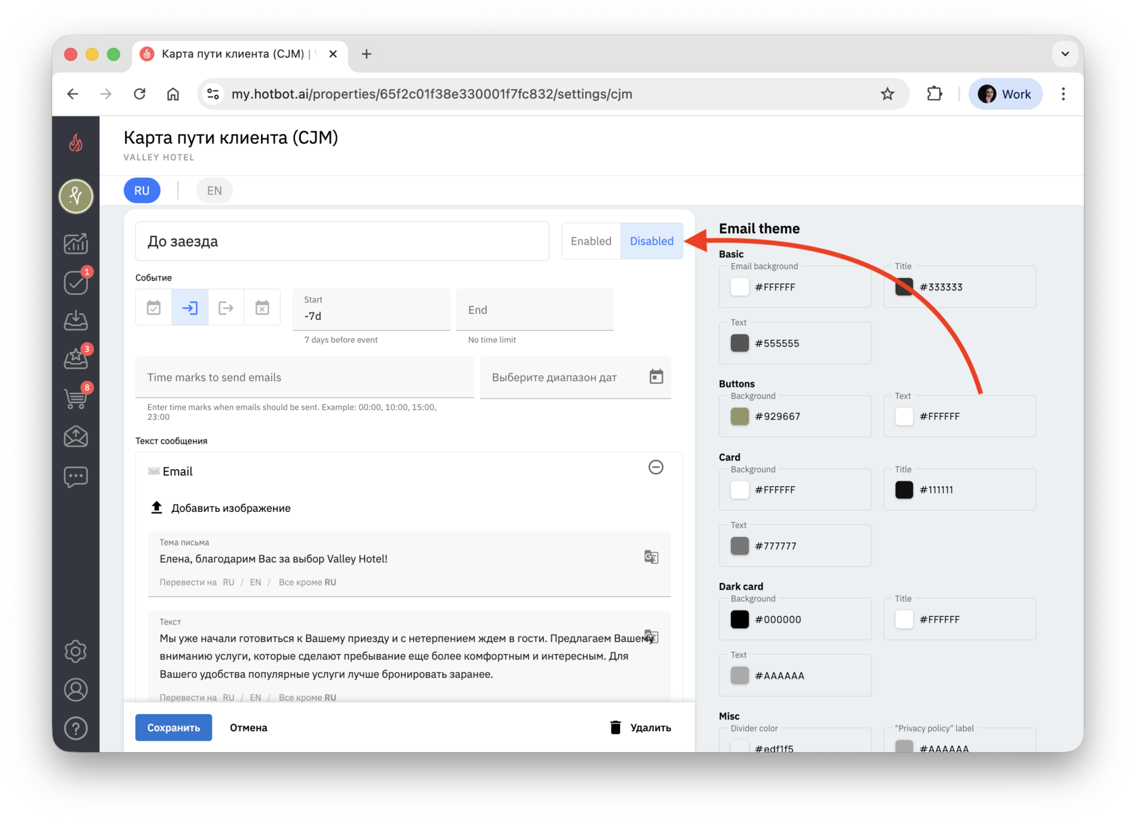This screenshot has width=1136, height=821.
Task: Open the settings gear in sidebar
Action: pyautogui.click(x=76, y=651)
